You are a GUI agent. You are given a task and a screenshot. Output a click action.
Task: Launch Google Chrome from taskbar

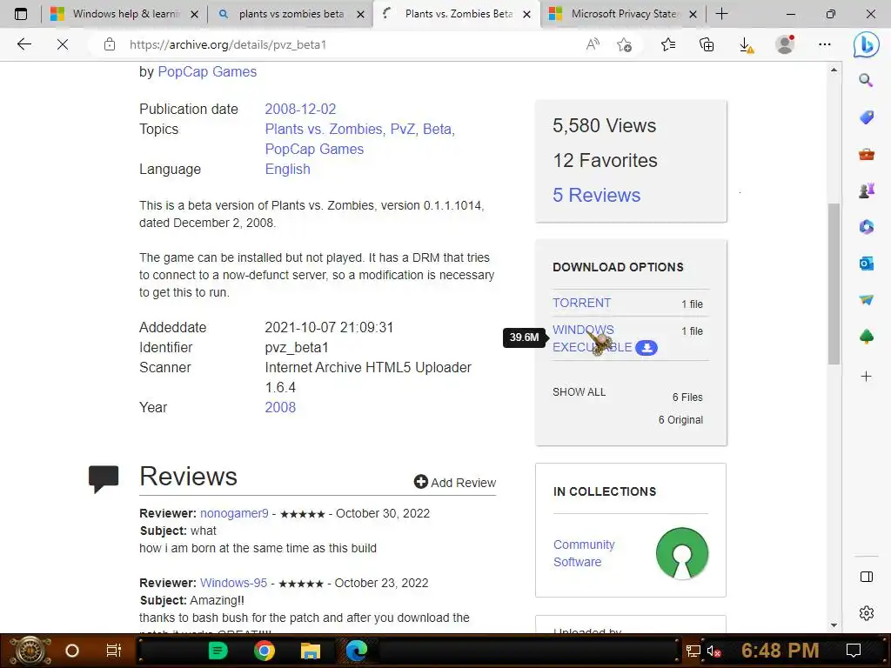(x=265, y=651)
